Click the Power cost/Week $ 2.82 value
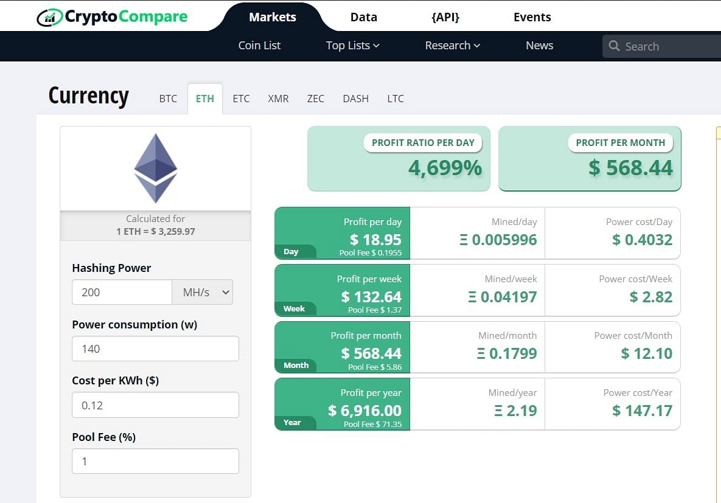721x503 pixels. point(650,297)
